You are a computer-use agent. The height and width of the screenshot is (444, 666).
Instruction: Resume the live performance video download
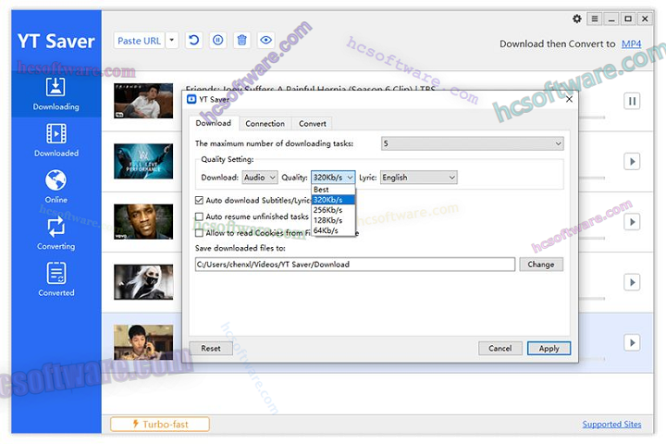click(x=632, y=162)
